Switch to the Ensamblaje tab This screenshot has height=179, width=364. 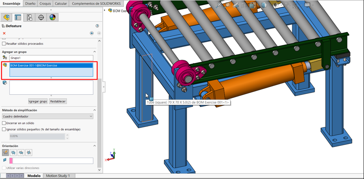pos(11,4)
